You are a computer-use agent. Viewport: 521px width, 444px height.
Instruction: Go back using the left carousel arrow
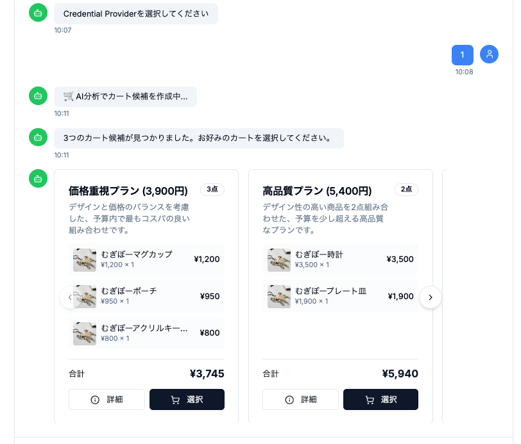coord(71,297)
